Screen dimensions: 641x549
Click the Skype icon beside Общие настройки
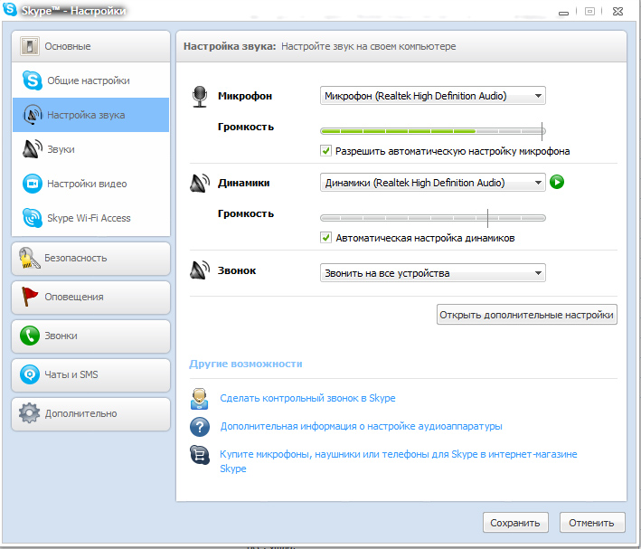(33, 80)
